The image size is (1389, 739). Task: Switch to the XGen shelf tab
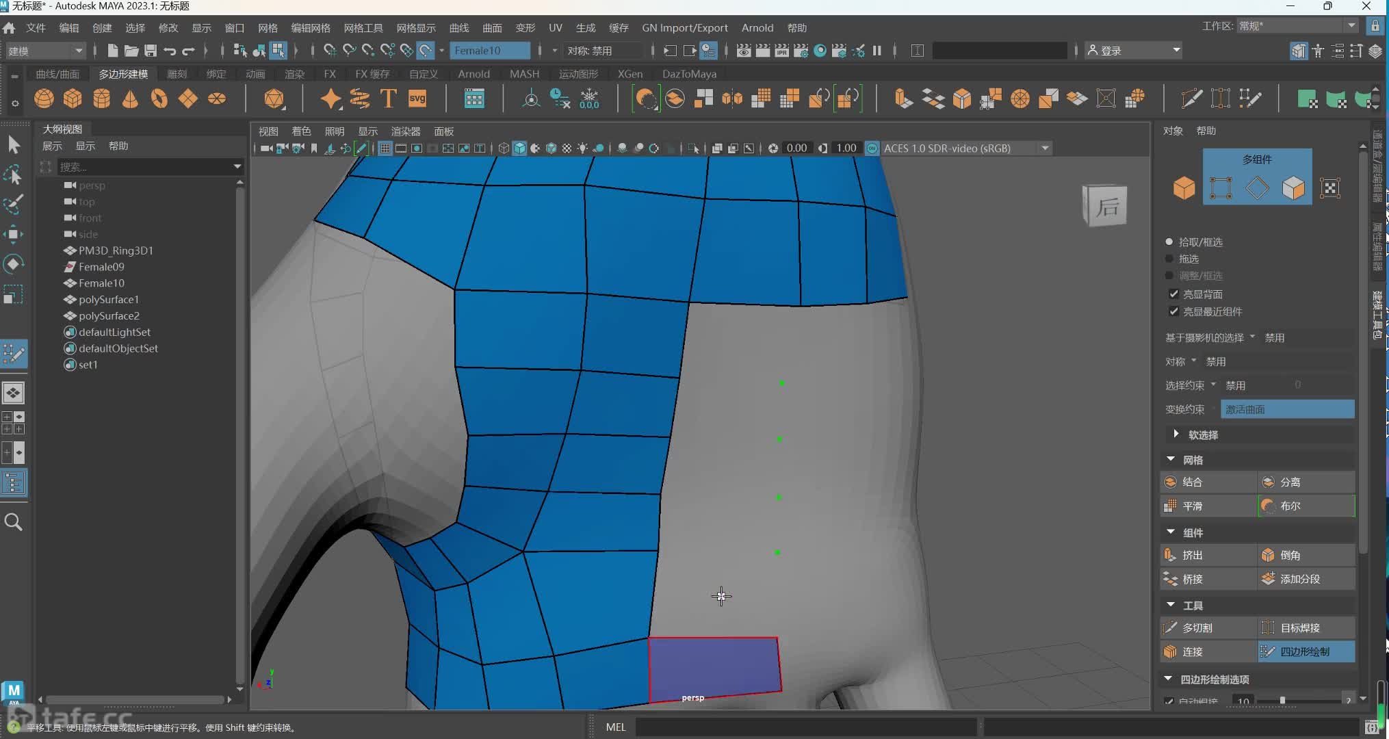(x=629, y=74)
